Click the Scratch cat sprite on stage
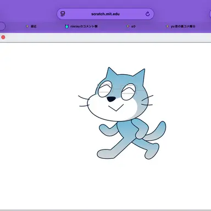211x211 pixels. pyautogui.click(x=122, y=113)
